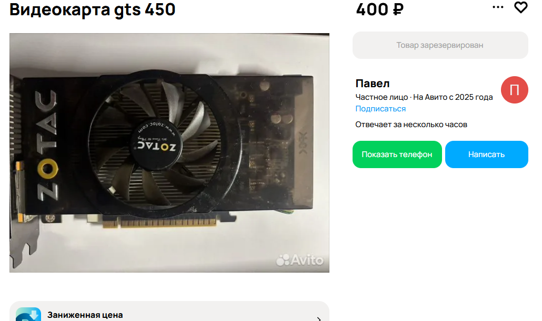Viewport: 542px width, 321px height.
Task: Open the Заниженная цена info banner
Action: pos(169,312)
